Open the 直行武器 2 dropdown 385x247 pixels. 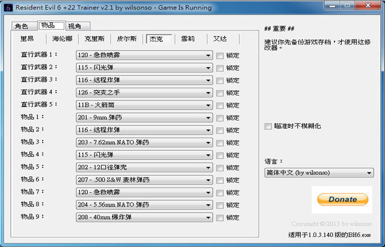144,68
